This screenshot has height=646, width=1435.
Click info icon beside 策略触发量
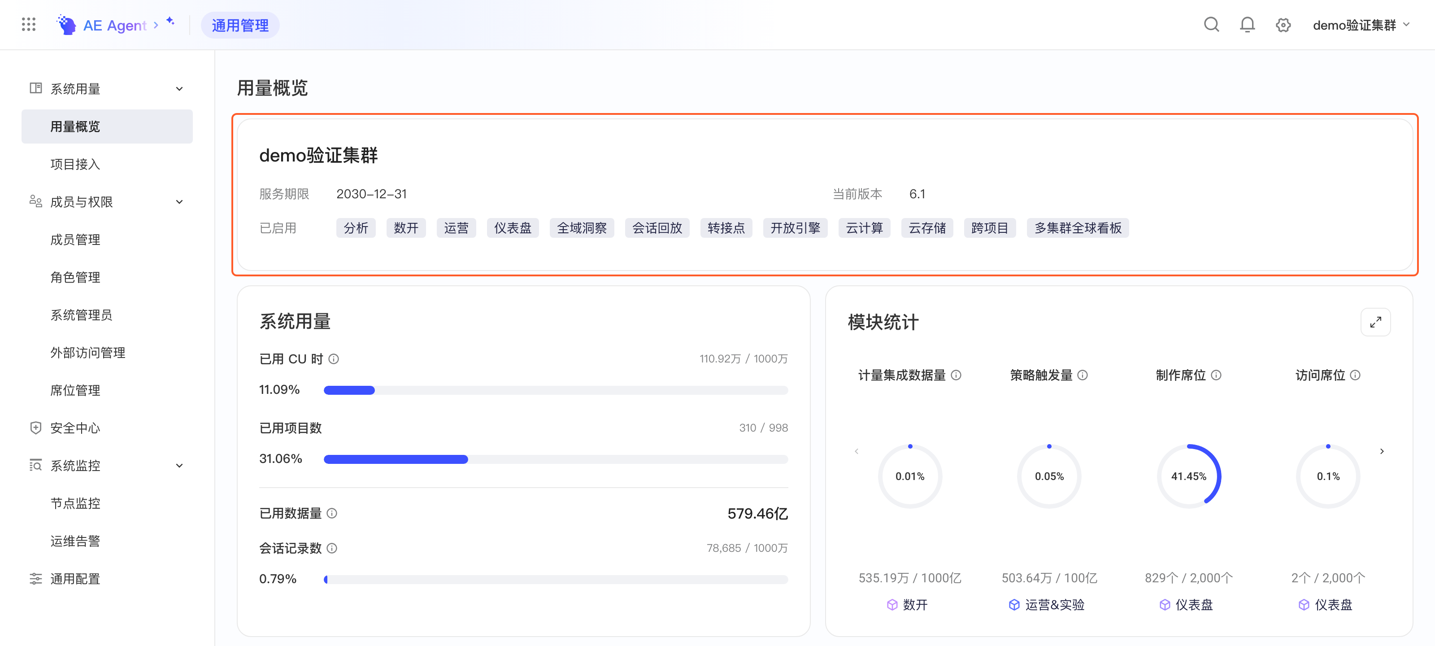pyautogui.click(x=1083, y=375)
